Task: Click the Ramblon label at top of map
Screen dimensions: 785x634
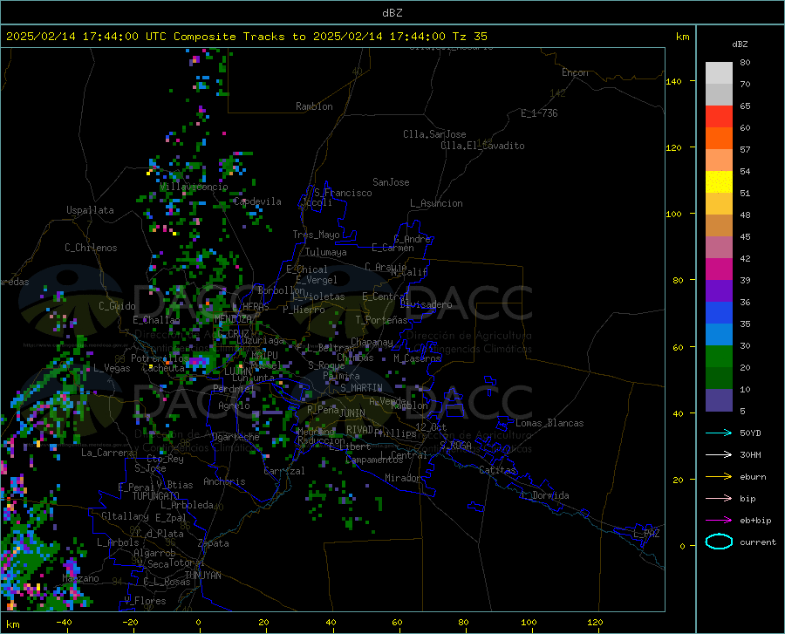Action: 314,106
